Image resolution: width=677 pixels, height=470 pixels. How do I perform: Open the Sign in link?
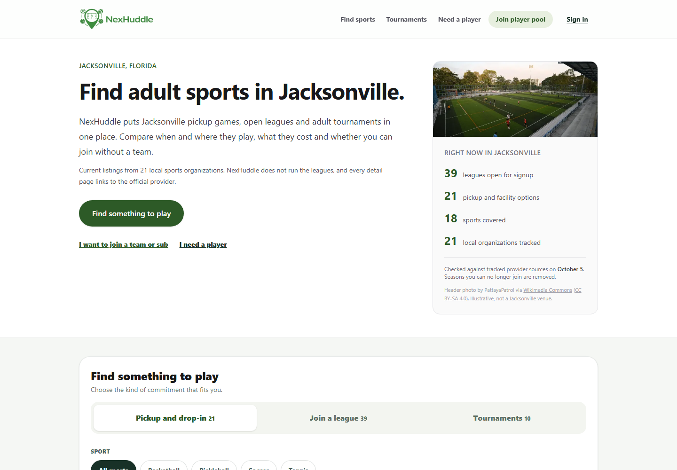tap(577, 19)
